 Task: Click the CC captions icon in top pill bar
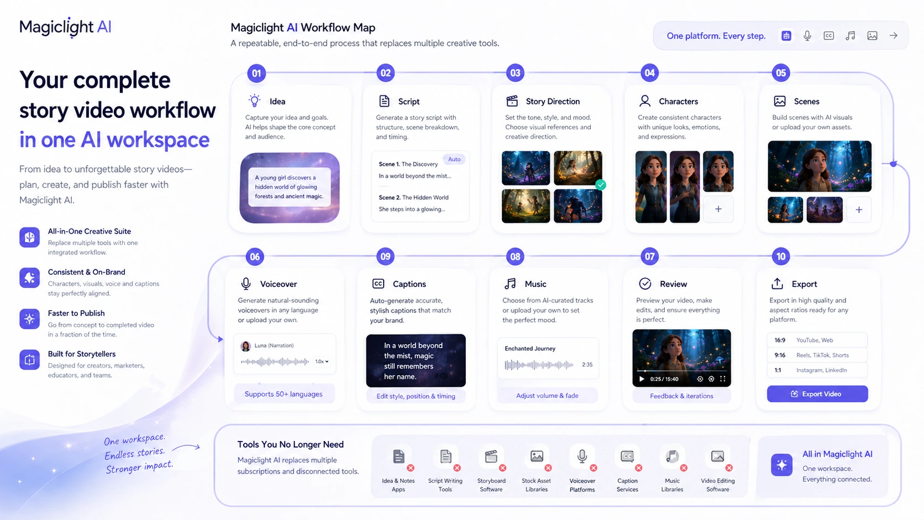828,36
